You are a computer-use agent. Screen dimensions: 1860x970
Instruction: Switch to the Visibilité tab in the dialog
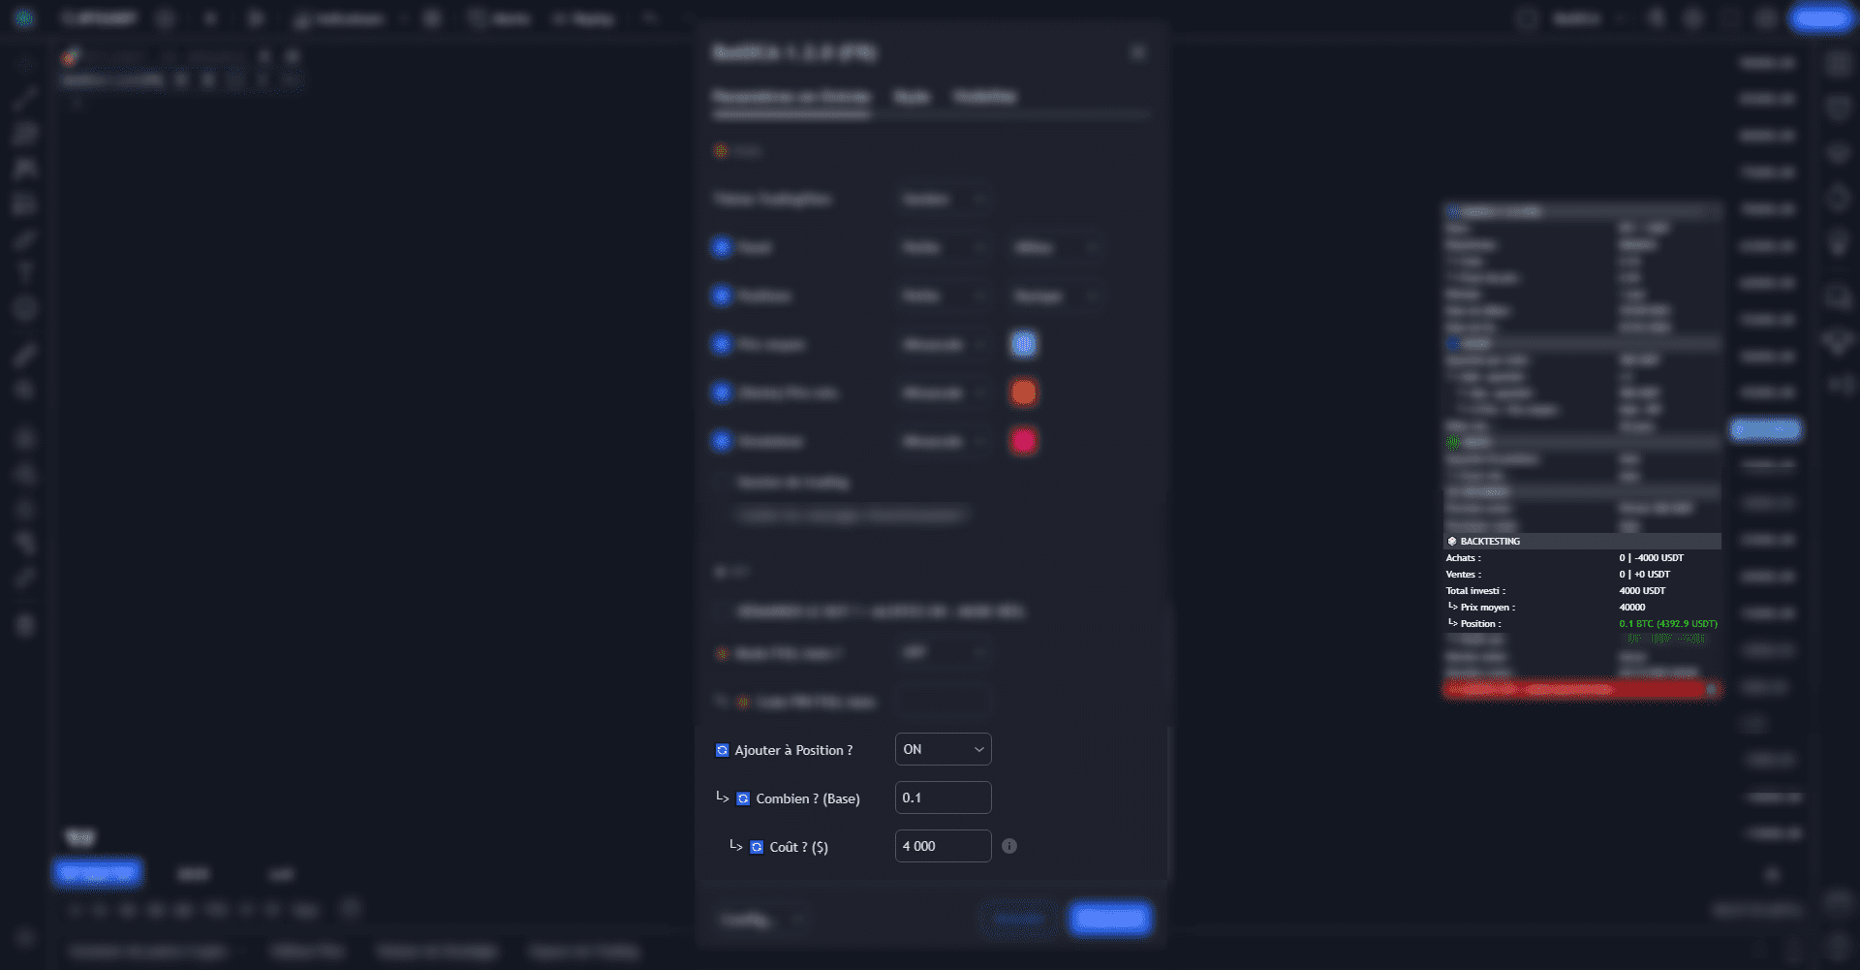point(984,97)
